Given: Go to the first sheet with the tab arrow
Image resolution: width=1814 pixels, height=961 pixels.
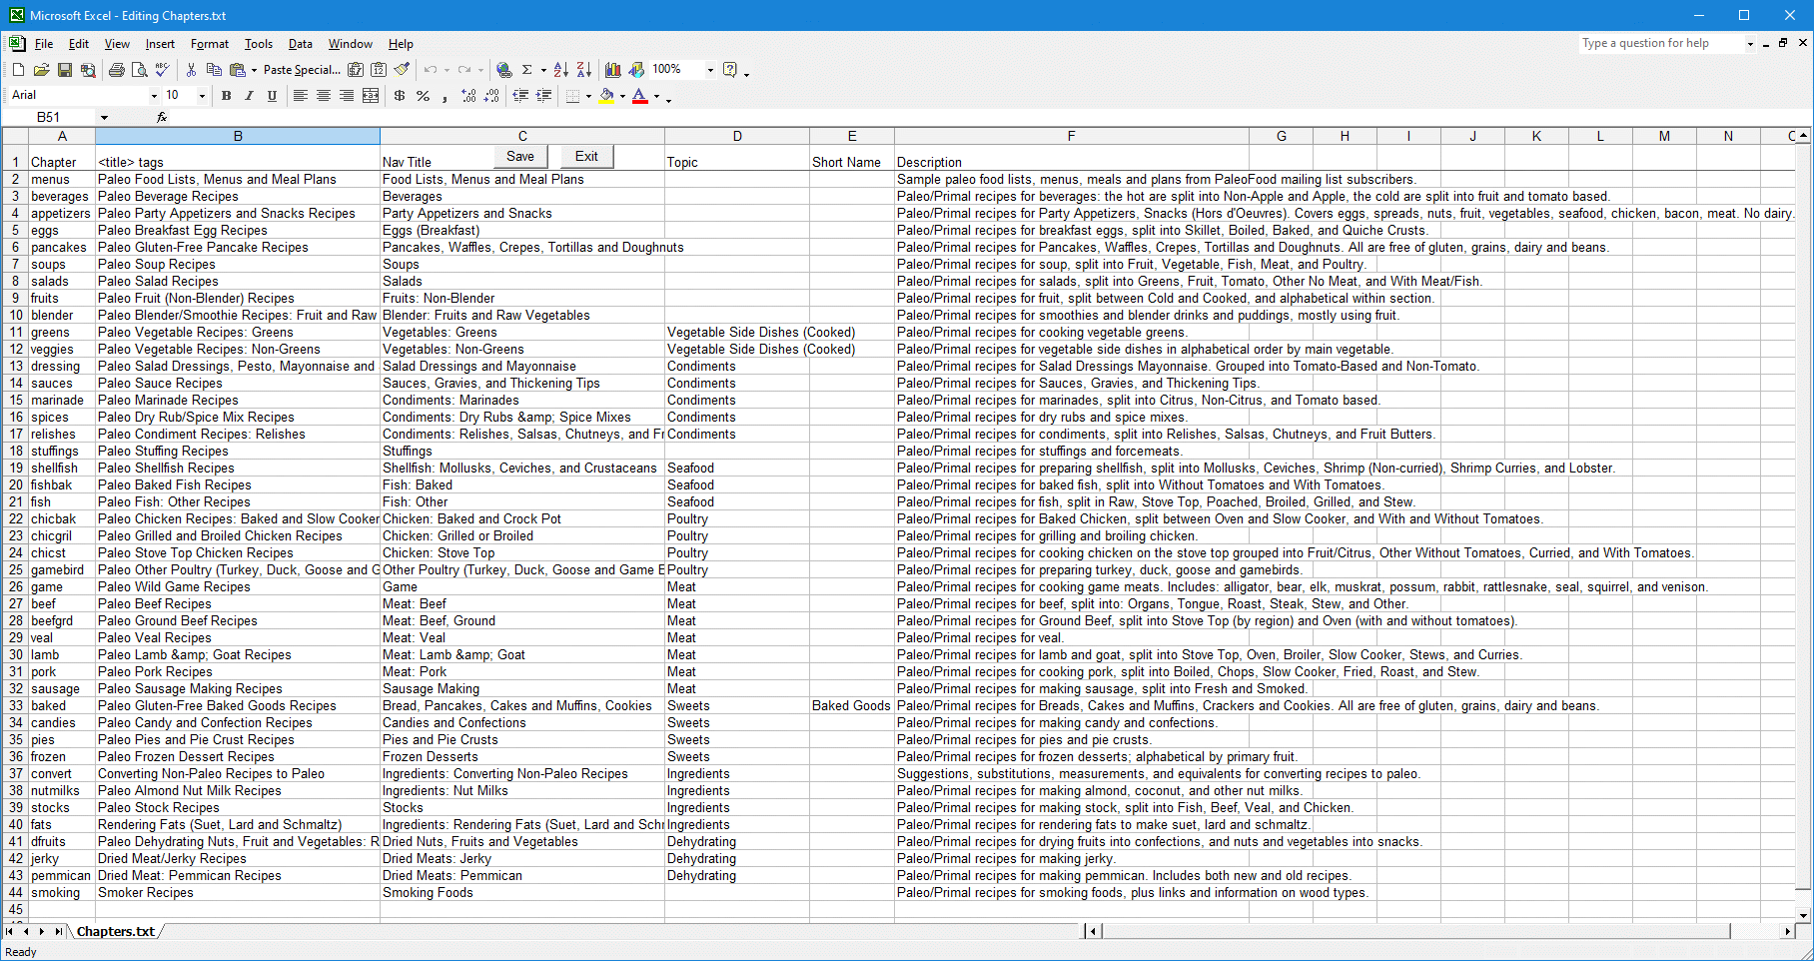Looking at the screenshot, I should (10, 931).
